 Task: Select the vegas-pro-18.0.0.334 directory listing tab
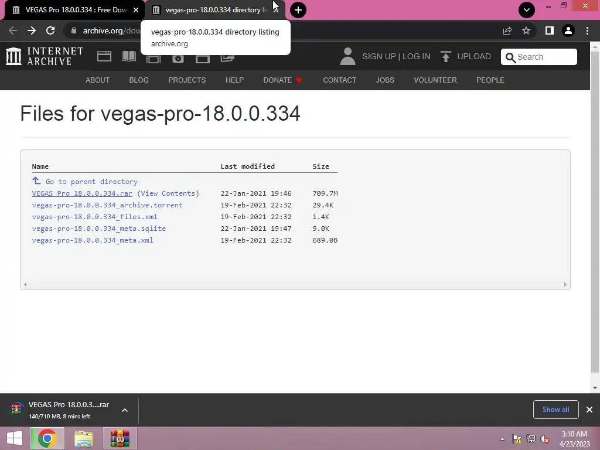point(214,10)
